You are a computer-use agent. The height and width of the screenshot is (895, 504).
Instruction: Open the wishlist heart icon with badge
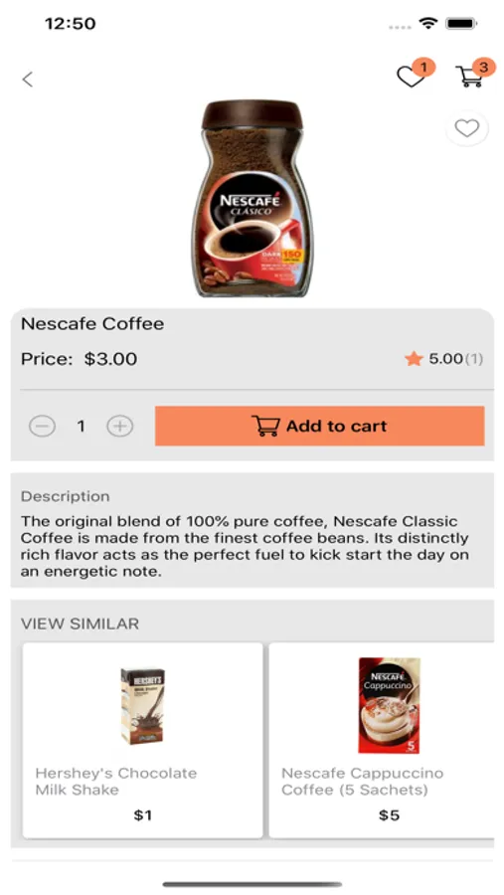click(x=411, y=77)
